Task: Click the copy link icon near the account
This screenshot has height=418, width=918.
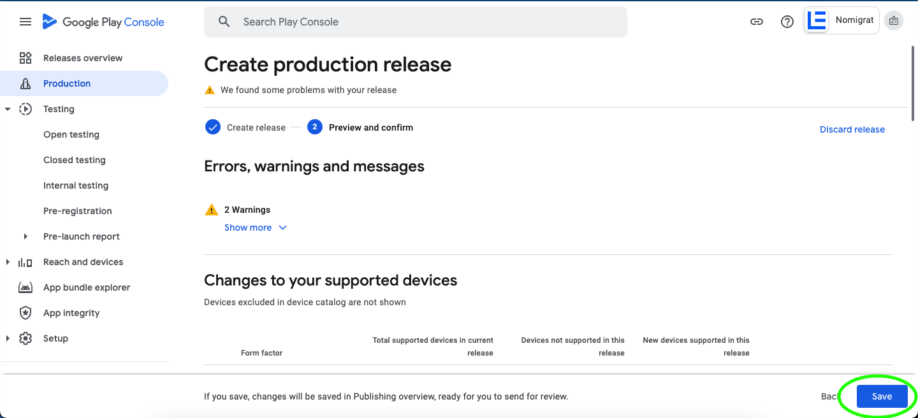Action: click(756, 21)
